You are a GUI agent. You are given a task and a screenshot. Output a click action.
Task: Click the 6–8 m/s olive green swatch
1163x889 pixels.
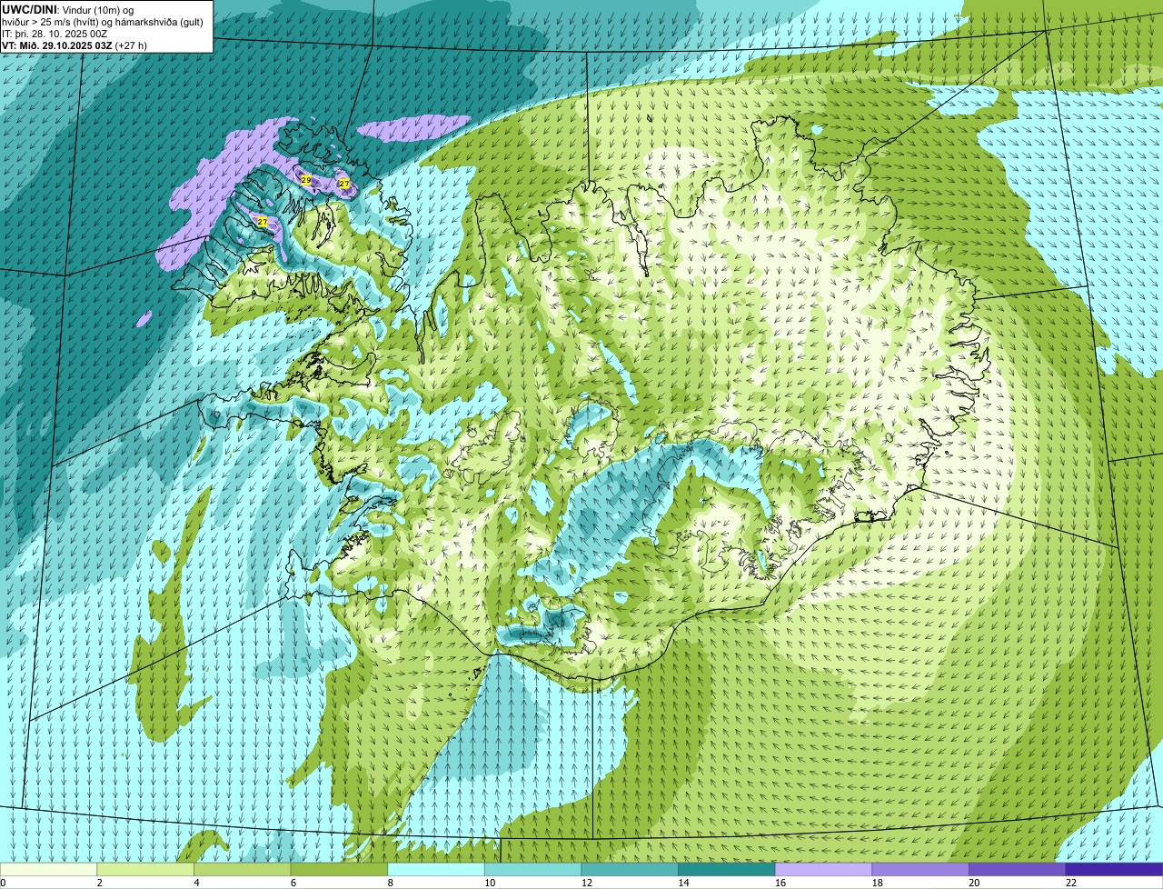(339, 869)
